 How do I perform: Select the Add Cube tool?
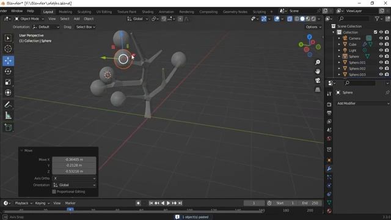point(8,128)
